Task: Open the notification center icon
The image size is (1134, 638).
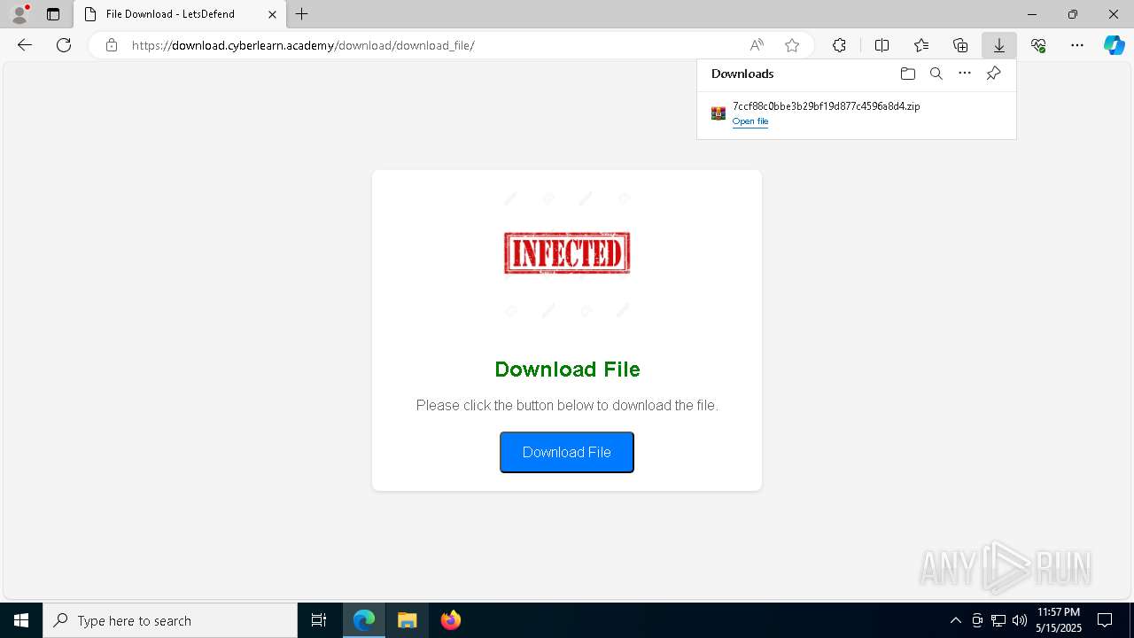Action: click(1105, 620)
